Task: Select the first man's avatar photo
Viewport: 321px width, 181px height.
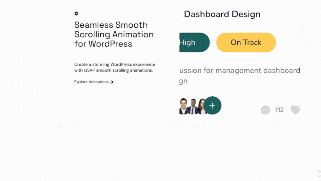Action: (184, 106)
